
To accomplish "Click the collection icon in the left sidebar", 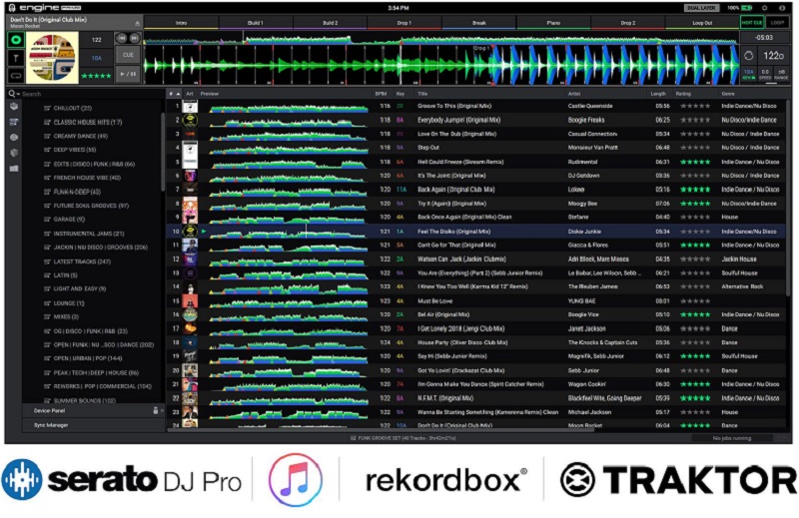I will point(14,107).
